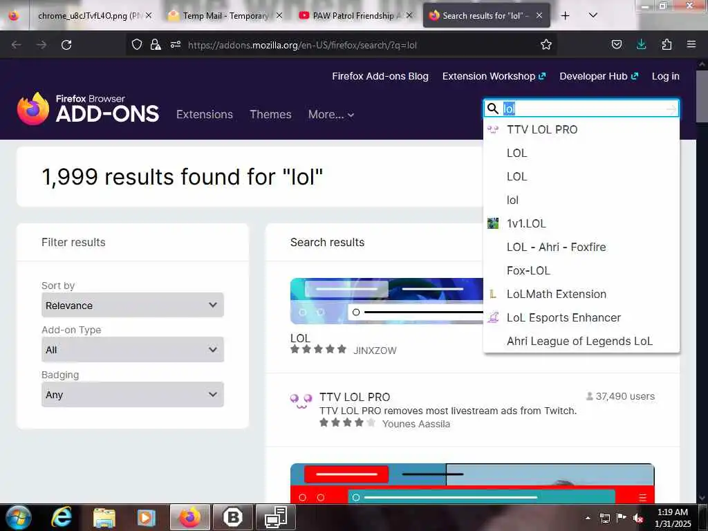708x531 pixels.
Task: Open Windows Media Player from the taskbar
Action: click(x=146, y=517)
